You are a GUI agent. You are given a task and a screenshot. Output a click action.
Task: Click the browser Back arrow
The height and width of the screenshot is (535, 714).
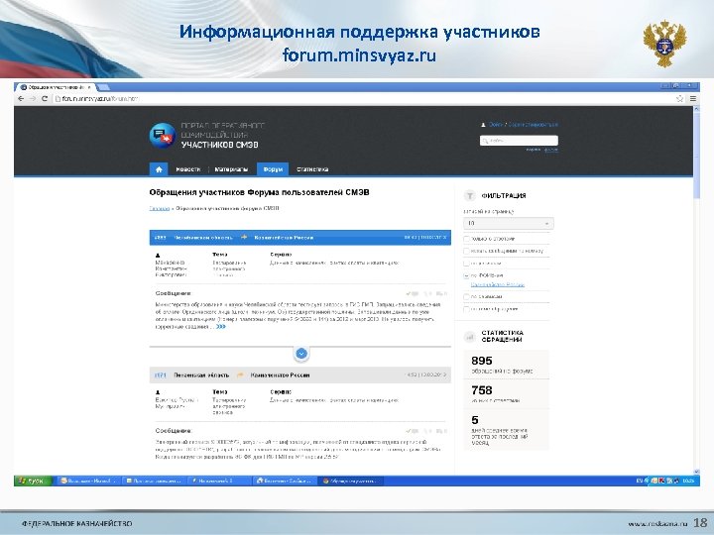21,98
